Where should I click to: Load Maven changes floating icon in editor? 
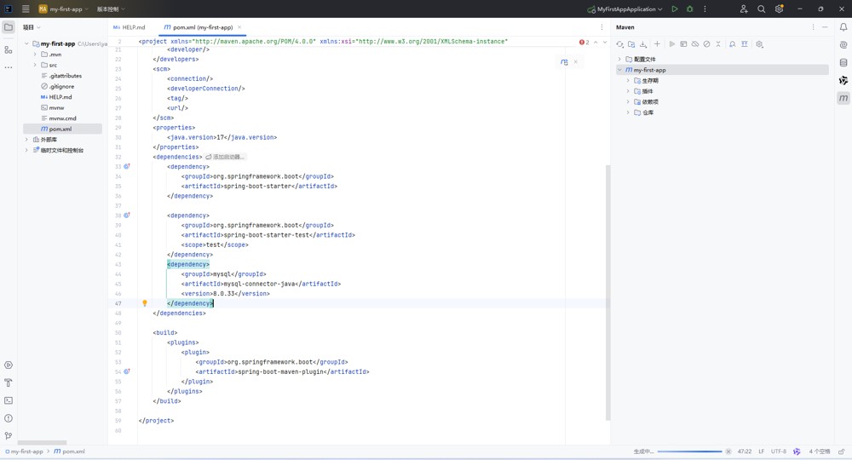coord(564,62)
